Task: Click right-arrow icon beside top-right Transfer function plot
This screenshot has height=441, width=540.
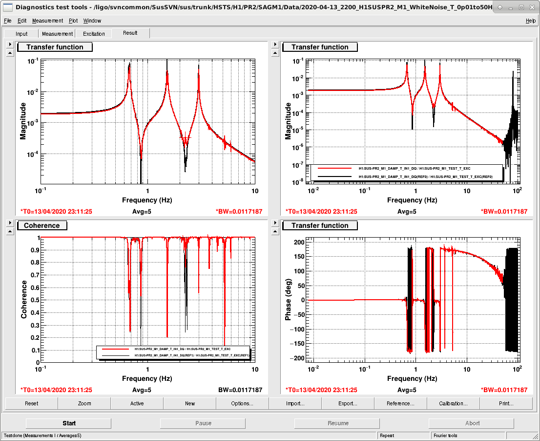Action: tap(275, 44)
